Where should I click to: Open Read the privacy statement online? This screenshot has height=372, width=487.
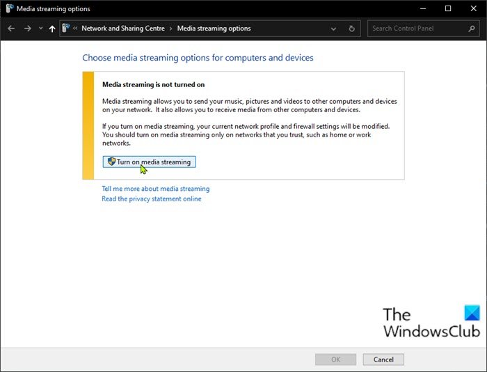pyautogui.click(x=152, y=199)
